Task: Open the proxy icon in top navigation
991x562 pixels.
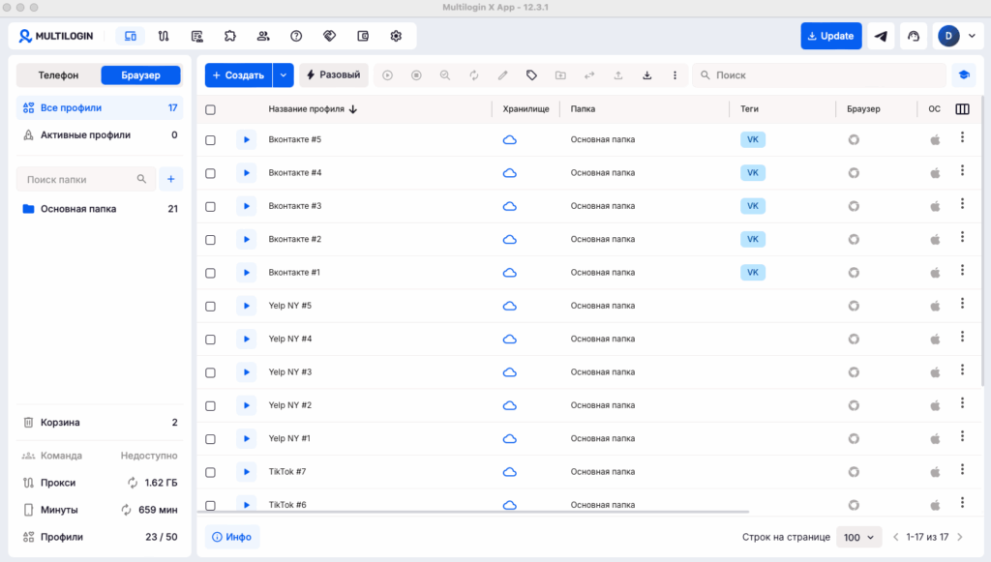Action: (x=164, y=36)
